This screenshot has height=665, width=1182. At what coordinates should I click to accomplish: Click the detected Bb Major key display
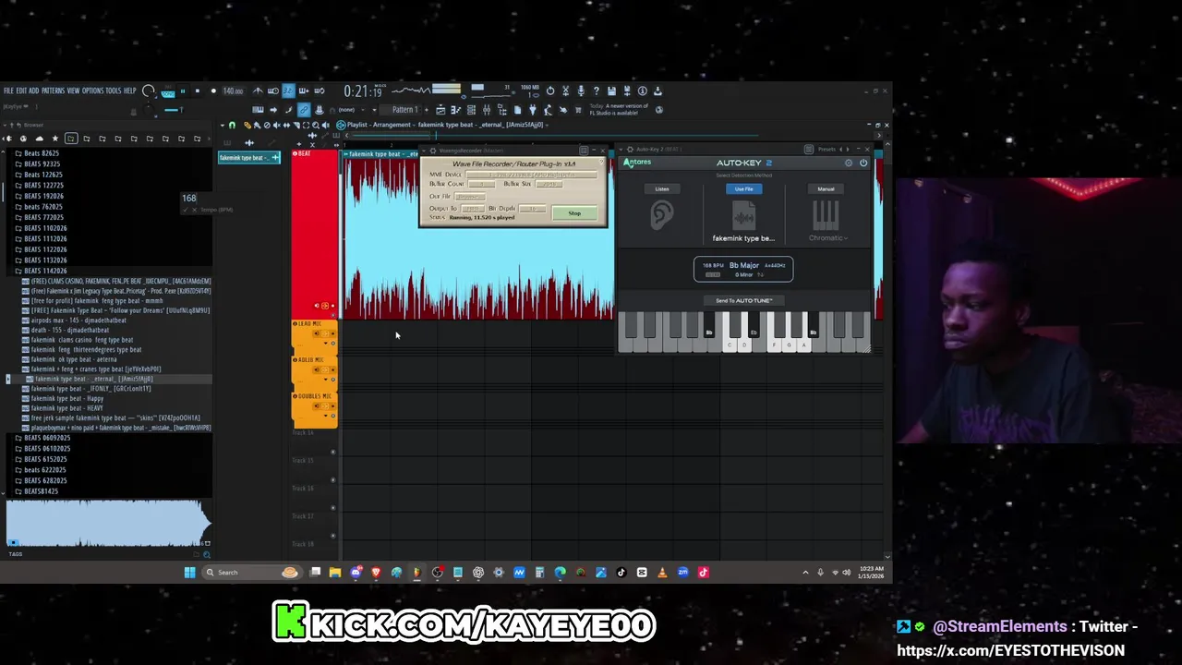743,269
